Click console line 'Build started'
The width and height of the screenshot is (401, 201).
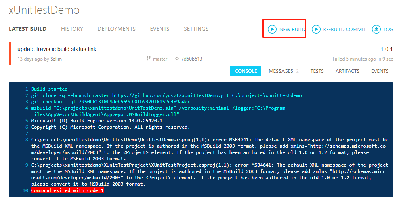coord(50,89)
